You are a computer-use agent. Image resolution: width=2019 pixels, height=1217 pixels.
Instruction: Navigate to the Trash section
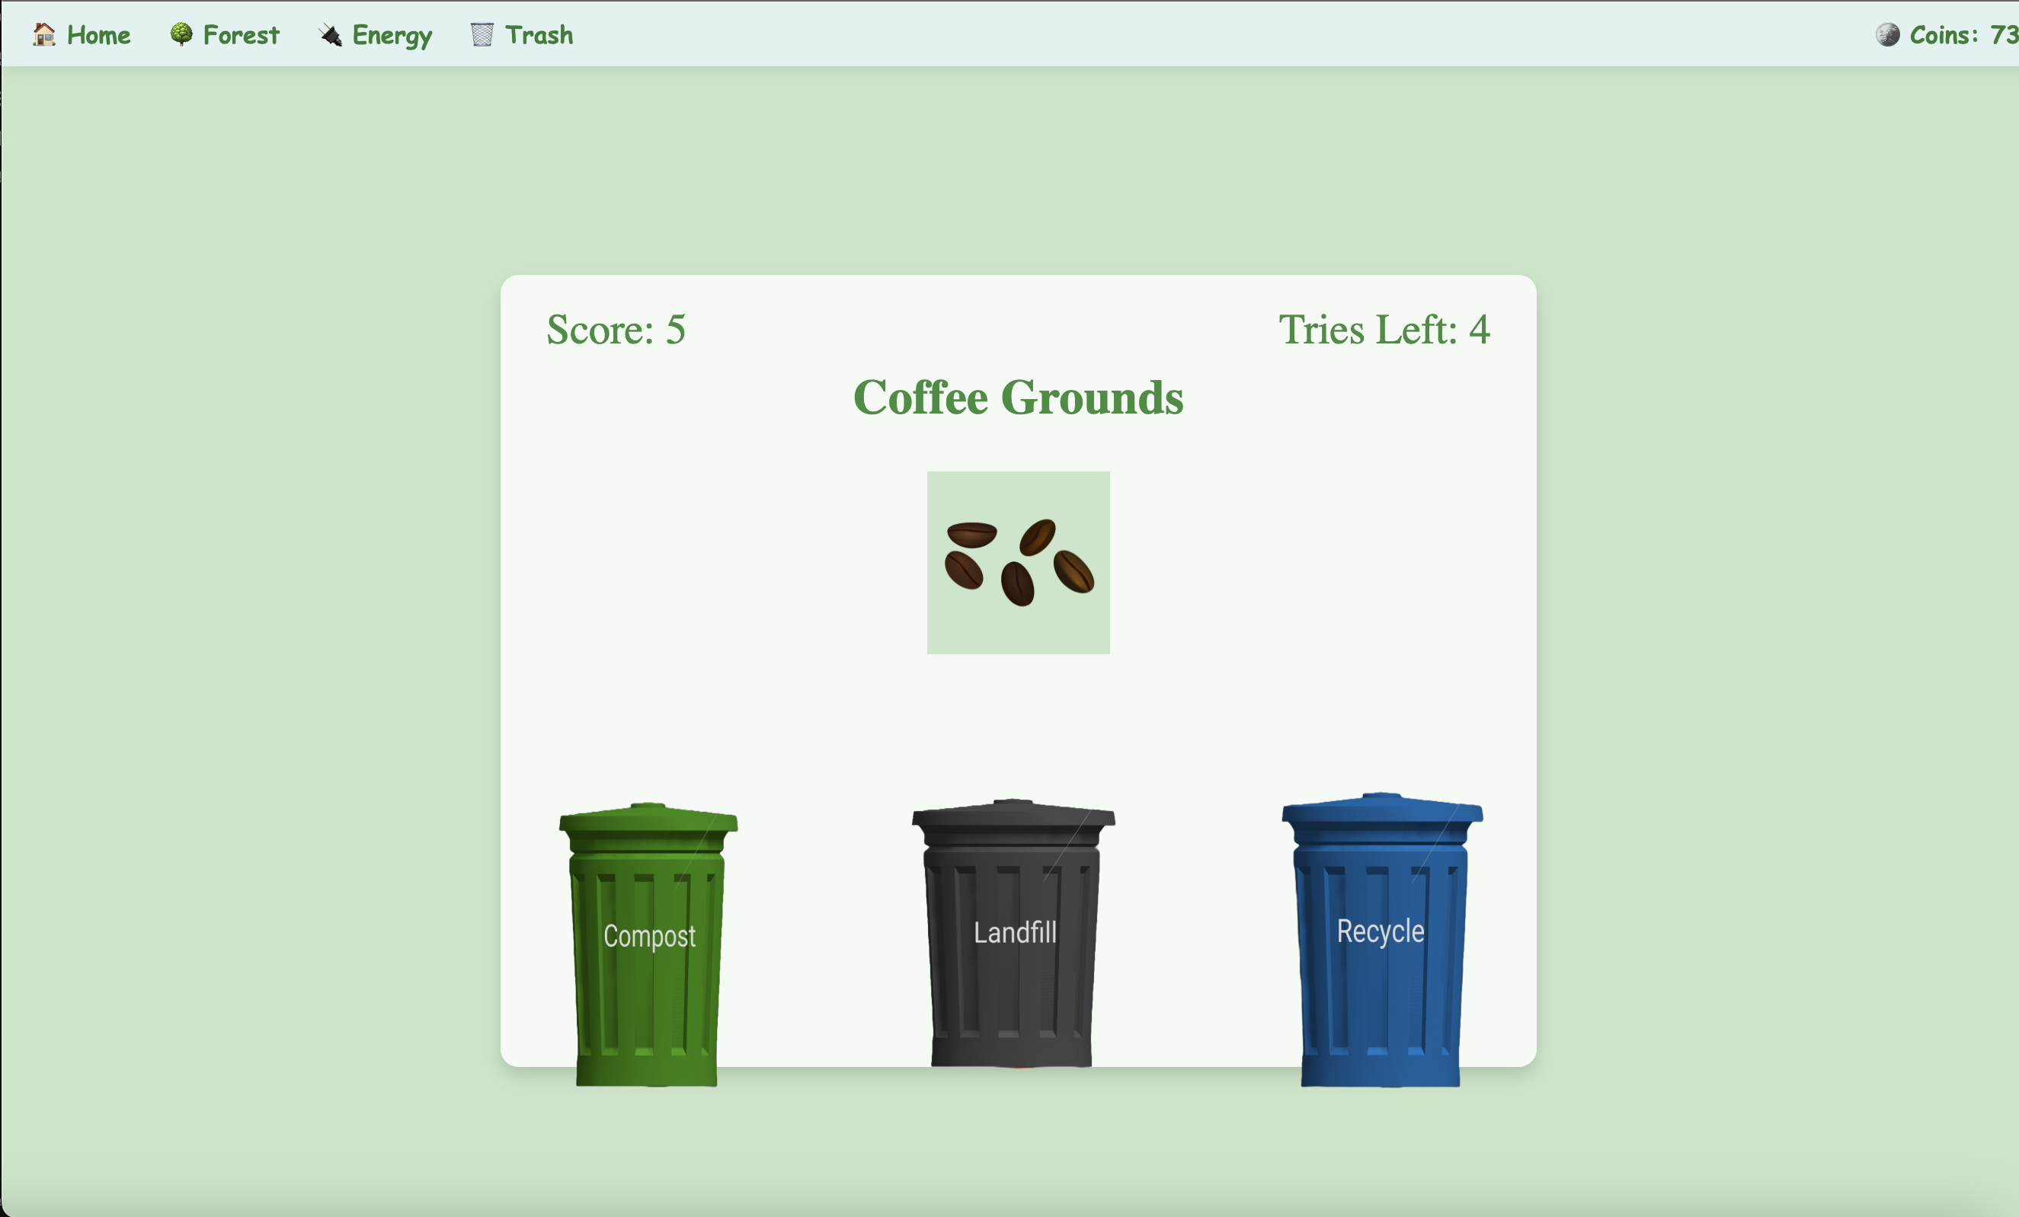[539, 35]
